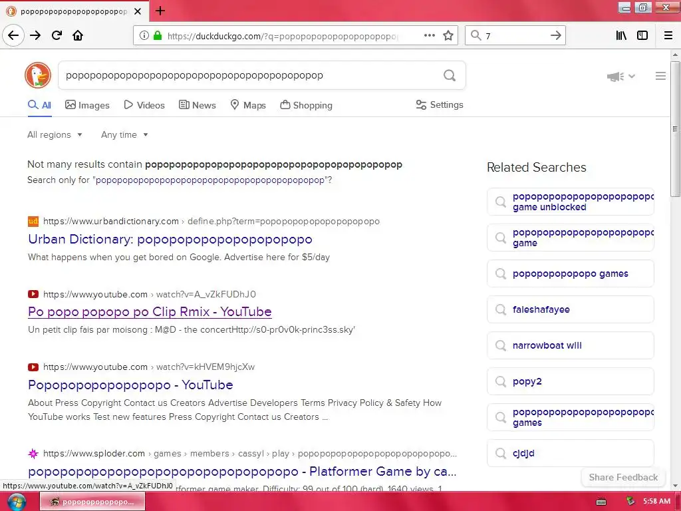Switch to the Maps search tab

[x=248, y=105]
